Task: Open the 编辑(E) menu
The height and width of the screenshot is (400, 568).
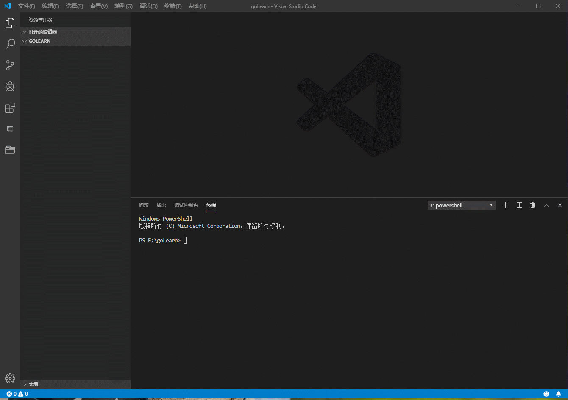Action: point(50,6)
